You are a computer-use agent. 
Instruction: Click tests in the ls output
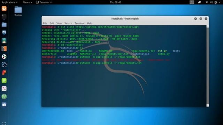coord(176,51)
